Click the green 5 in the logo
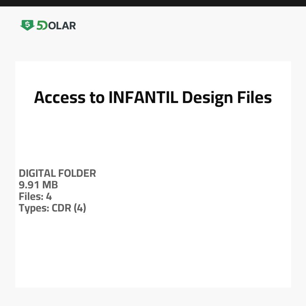 (x=39, y=26)
